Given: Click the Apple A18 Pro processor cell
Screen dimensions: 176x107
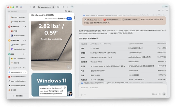Looking at the screenshot, I should (x=135, y=53).
